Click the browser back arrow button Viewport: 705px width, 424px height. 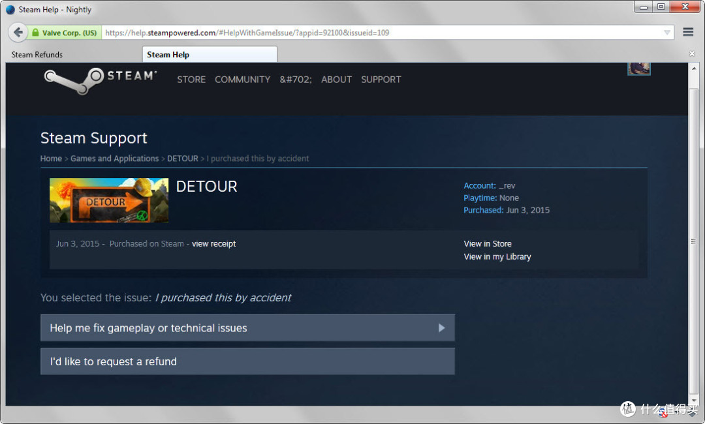(18, 33)
